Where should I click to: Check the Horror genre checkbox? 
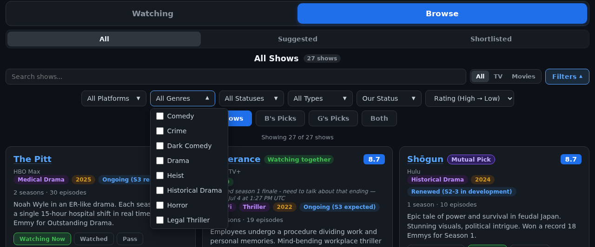pyautogui.click(x=160, y=205)
